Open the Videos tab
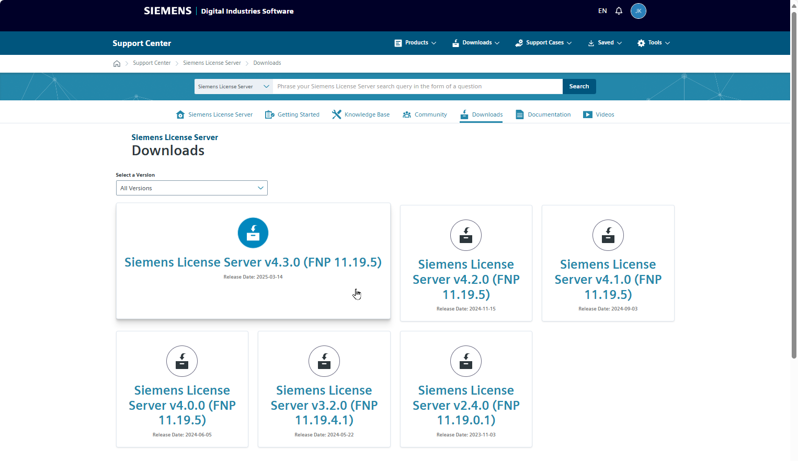Viewport: 798px width, 461px height. [599, 114]
